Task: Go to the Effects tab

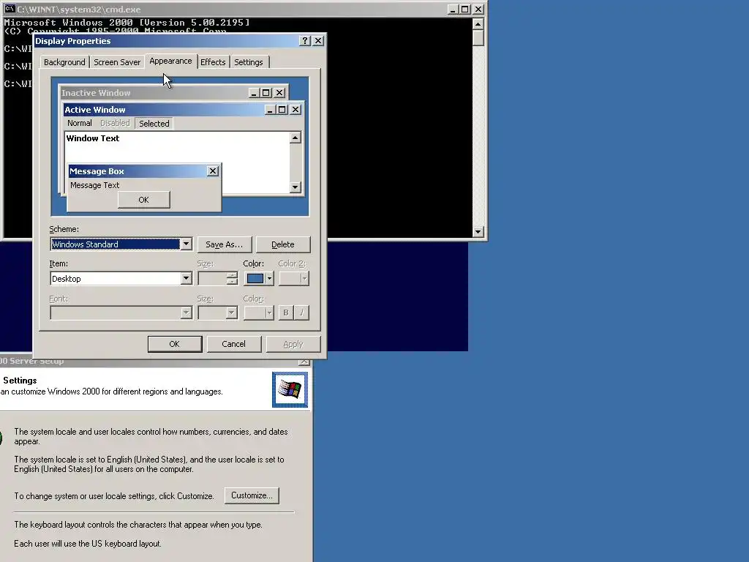Action: click(x=213, y=62)
